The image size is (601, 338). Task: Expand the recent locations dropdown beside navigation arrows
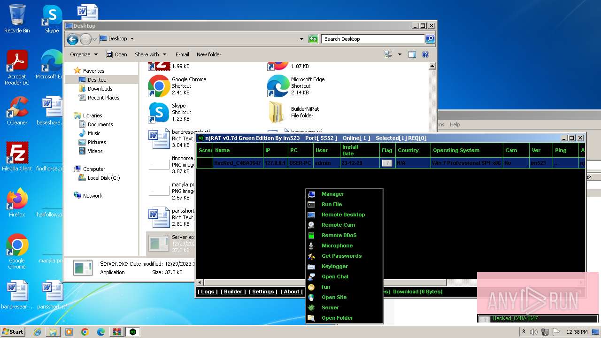pos(94,39)
